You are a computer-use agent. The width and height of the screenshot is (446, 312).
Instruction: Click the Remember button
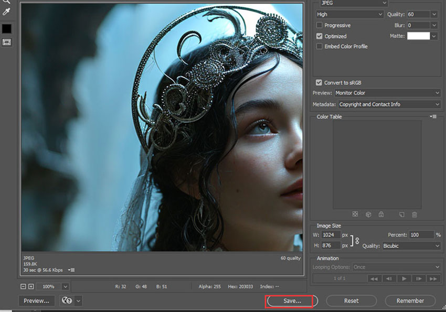(410, 301)
